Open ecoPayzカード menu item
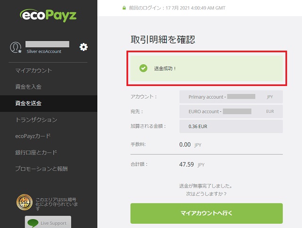The height and width of the screenshot is (228, 302). 33,136
